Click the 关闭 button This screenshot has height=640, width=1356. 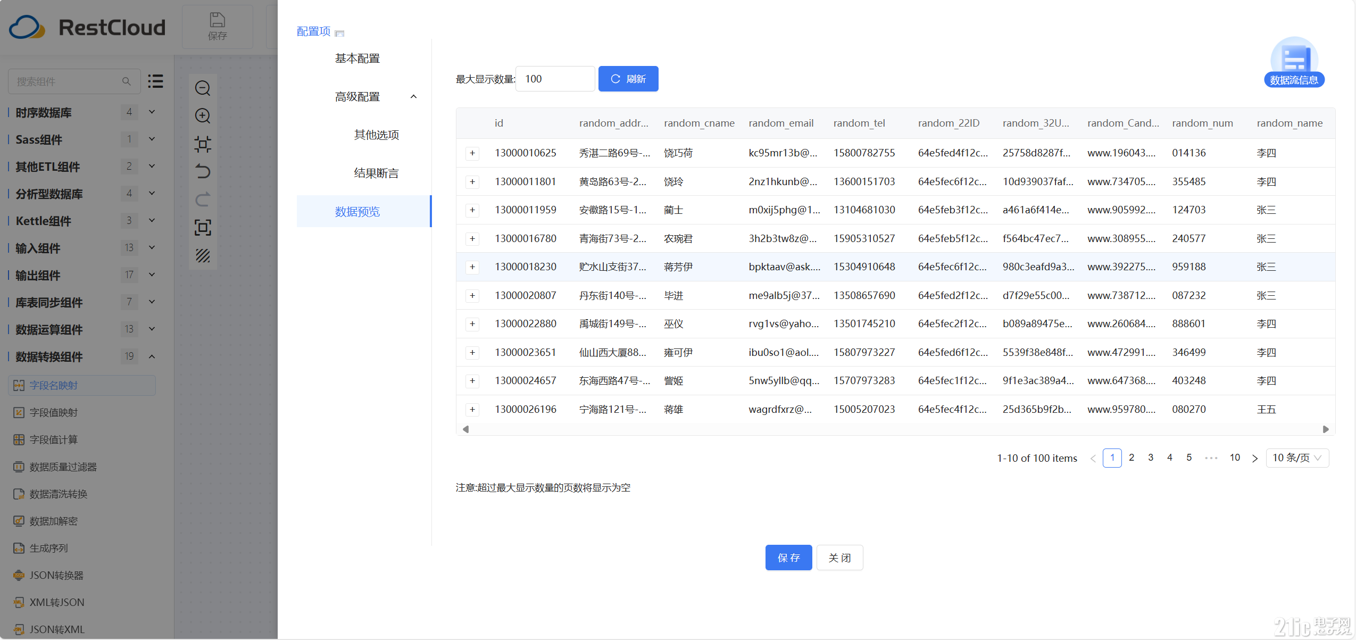[839, 558]
